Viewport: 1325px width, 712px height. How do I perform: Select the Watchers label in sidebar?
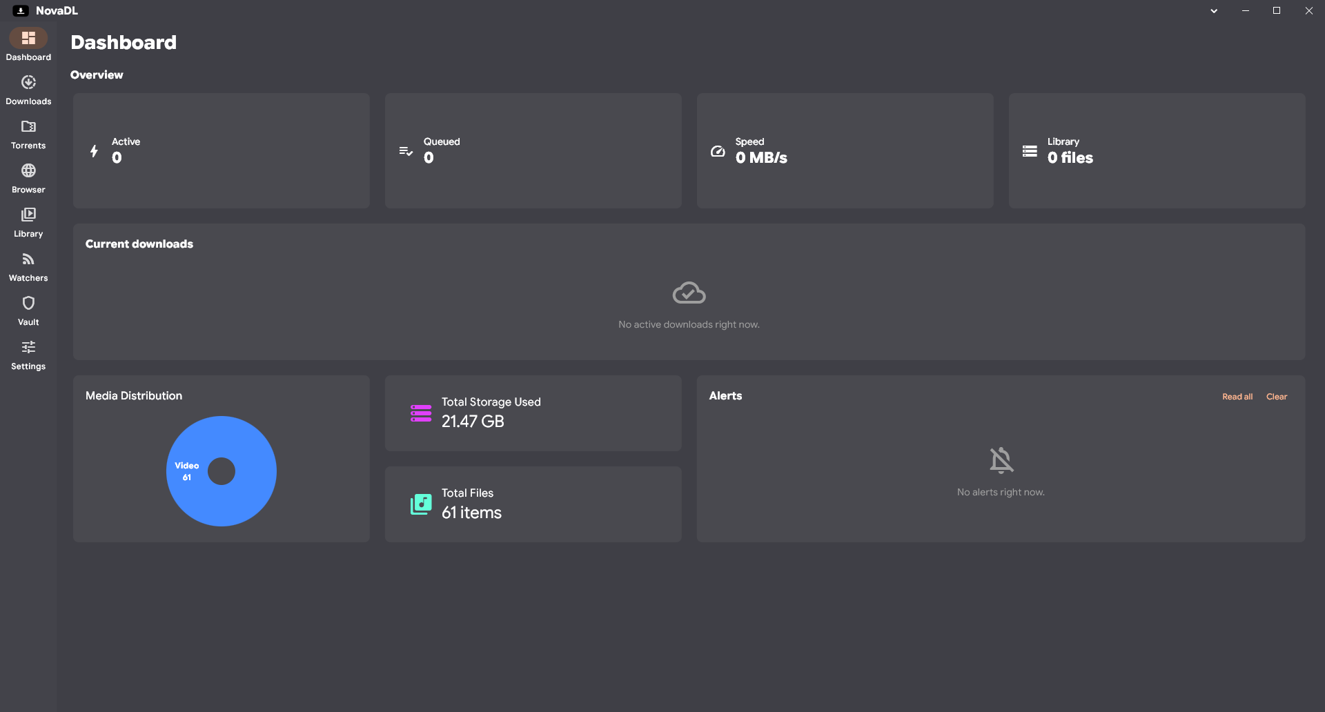(x=28, y=278)
